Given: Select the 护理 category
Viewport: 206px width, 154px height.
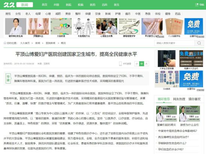Looking at the screenshot, I should 118,13.
